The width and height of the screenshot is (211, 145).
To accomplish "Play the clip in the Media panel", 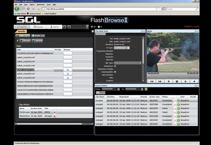I will (169, 81).
